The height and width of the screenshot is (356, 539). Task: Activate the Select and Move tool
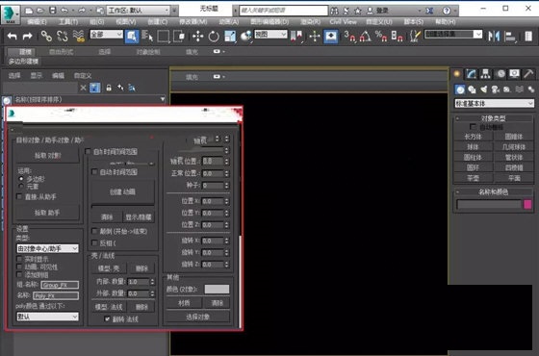197,36
